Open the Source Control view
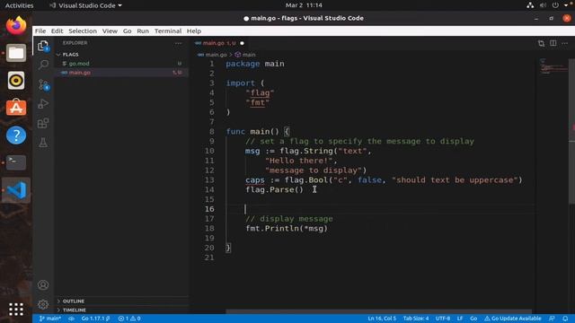This screenshot has width=575, height=323. tap(43, 85)
